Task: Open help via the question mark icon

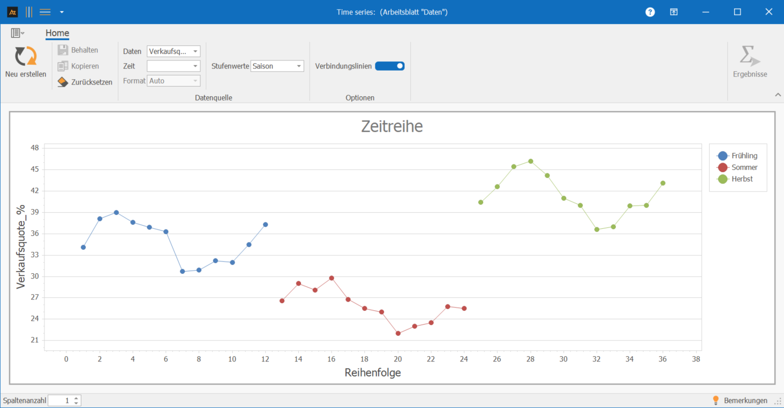Action: point(650,12)
